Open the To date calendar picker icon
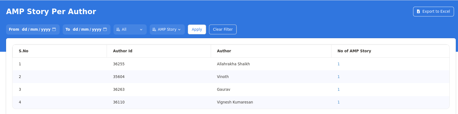This screenshot has width=458, height=114. (105, 29)
